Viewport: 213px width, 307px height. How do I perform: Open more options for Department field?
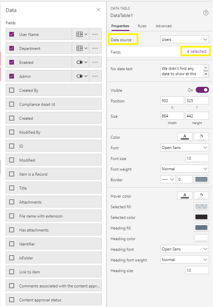coord(95,48)
